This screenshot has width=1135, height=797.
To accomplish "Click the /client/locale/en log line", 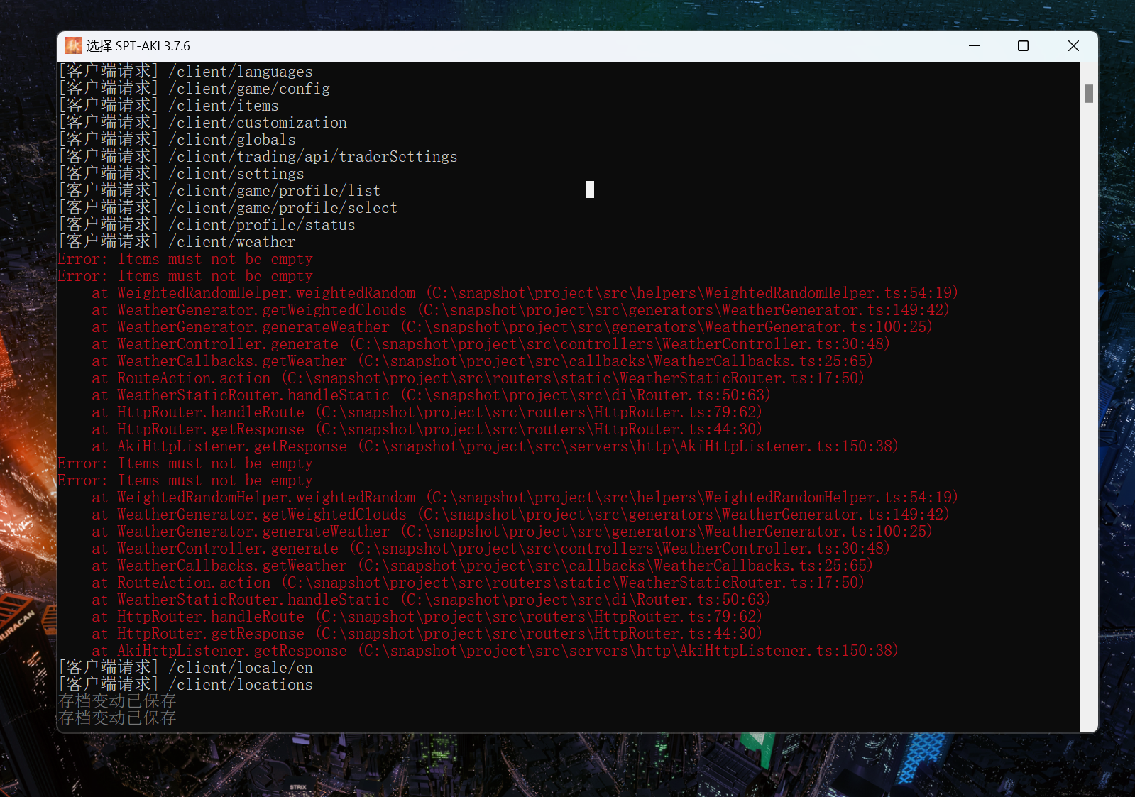I will pyautogui.click(x=240, y=668).
